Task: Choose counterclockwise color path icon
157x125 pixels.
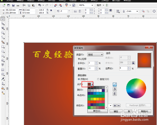Action: point(115,89)
